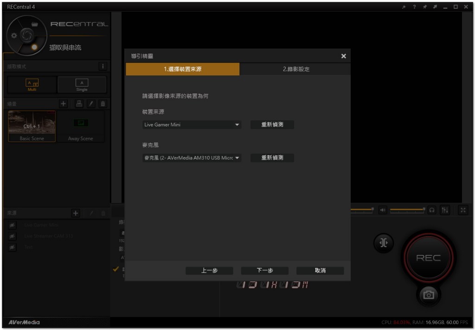Click 重新偵測 beside the microphone dropdown
Viewport: 475px width, 330px height.
pos(272,158)
